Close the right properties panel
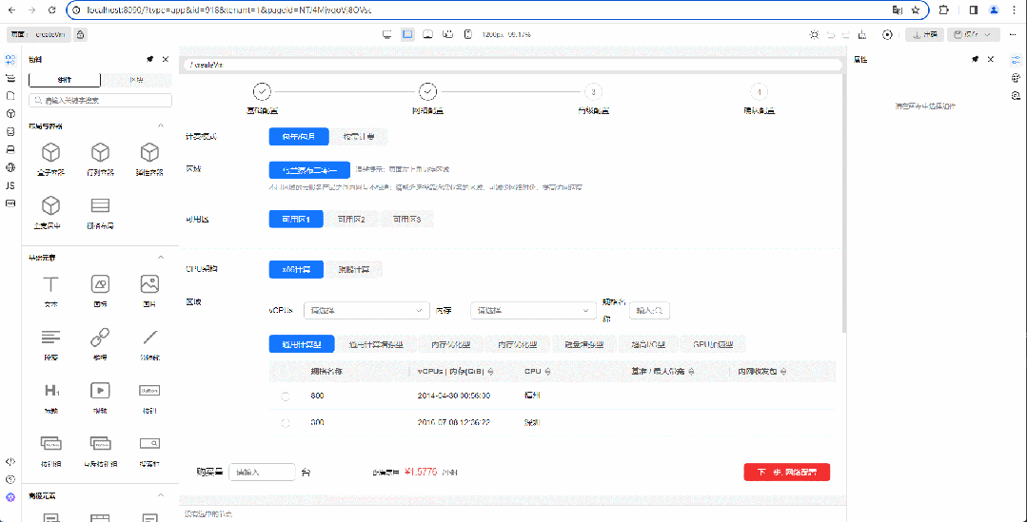 991,59
